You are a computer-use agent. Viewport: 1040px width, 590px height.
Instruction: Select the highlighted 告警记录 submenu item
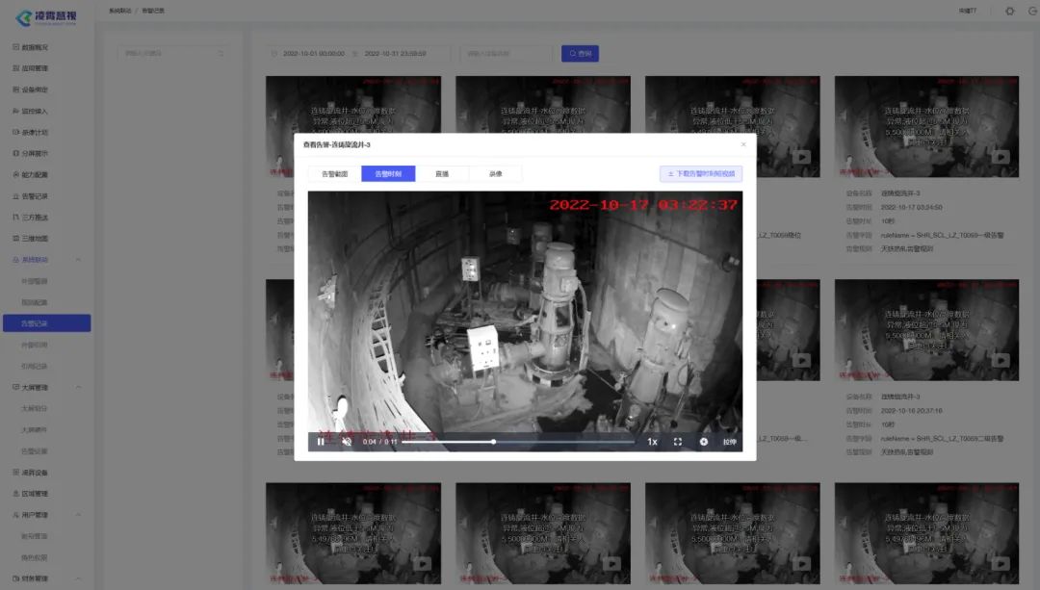point(46,323)
